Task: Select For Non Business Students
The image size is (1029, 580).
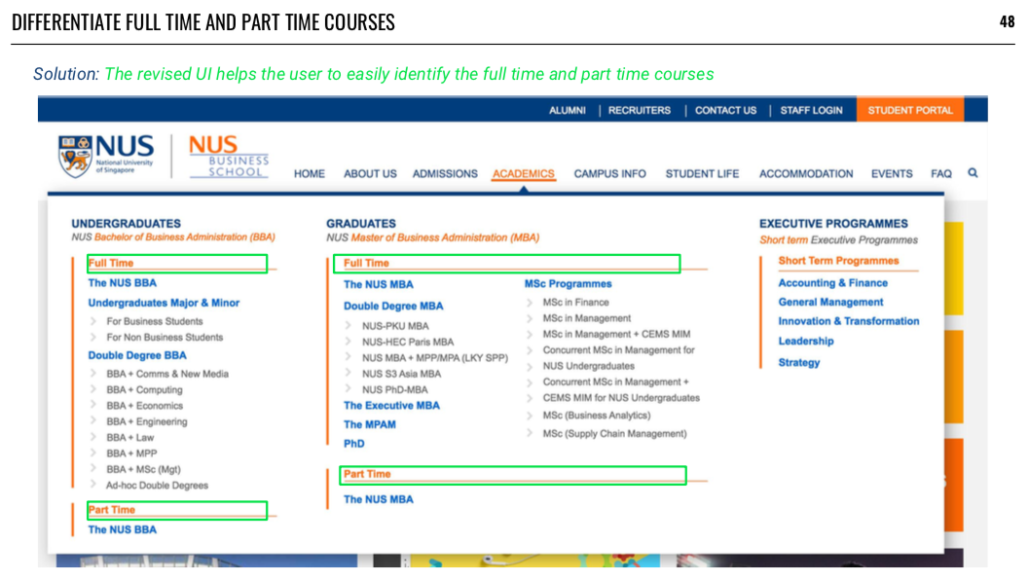Action: (x=165, y=338)
